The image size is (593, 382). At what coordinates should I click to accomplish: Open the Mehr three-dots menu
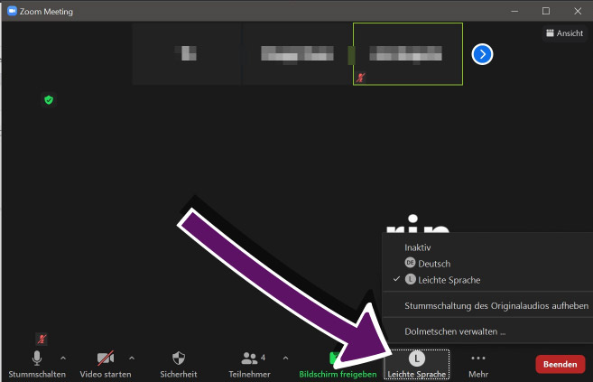[478, 365]
